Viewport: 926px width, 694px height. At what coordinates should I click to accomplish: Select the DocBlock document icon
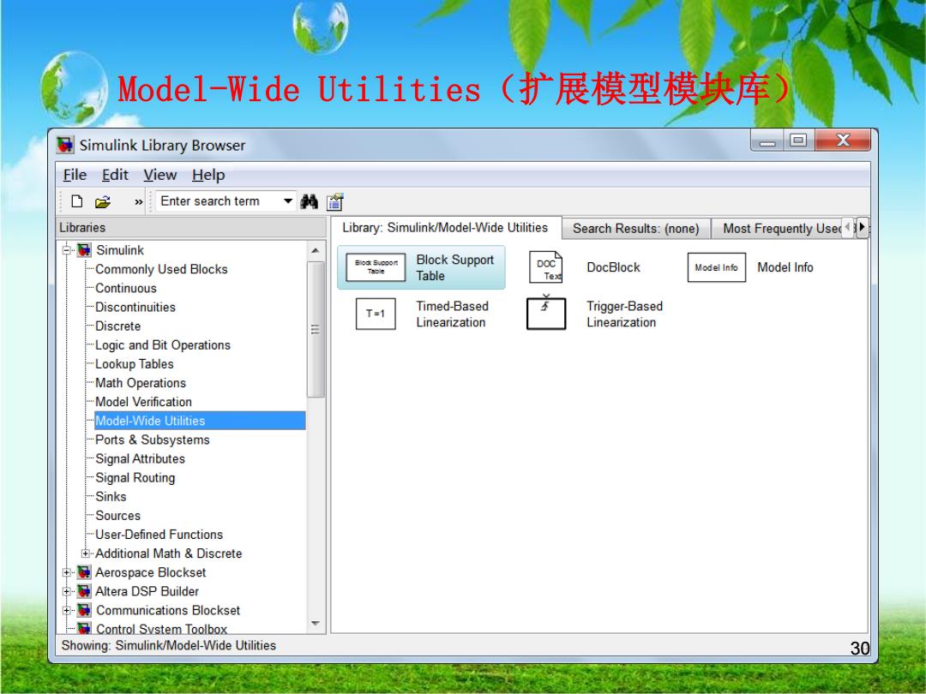[545, 267]
